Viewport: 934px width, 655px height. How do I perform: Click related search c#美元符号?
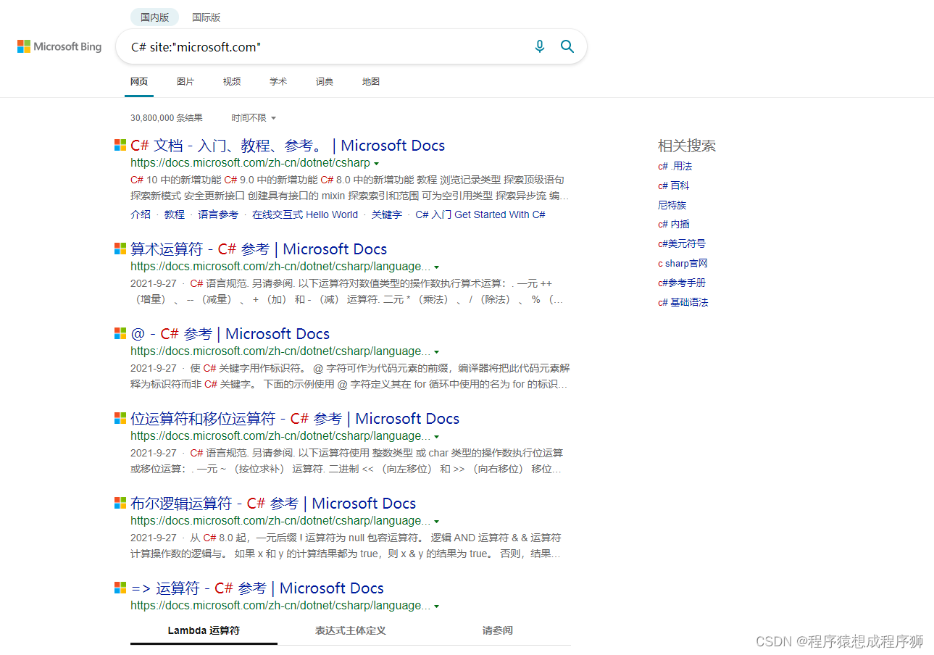(x=682, y=243)
